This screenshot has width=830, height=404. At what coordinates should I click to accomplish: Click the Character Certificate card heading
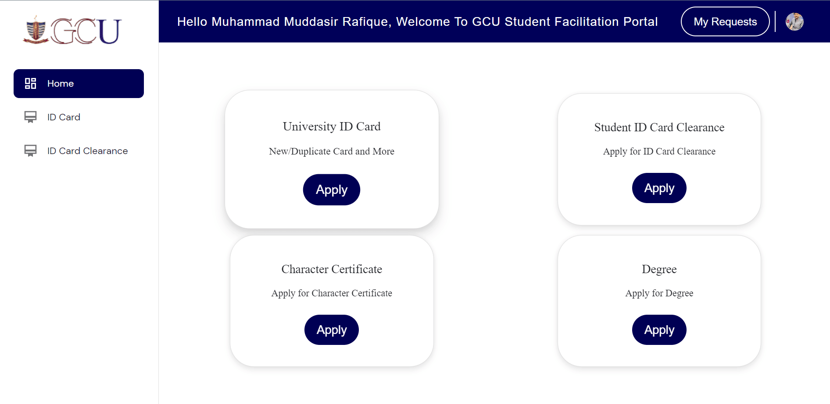click(x=331, y=269)
